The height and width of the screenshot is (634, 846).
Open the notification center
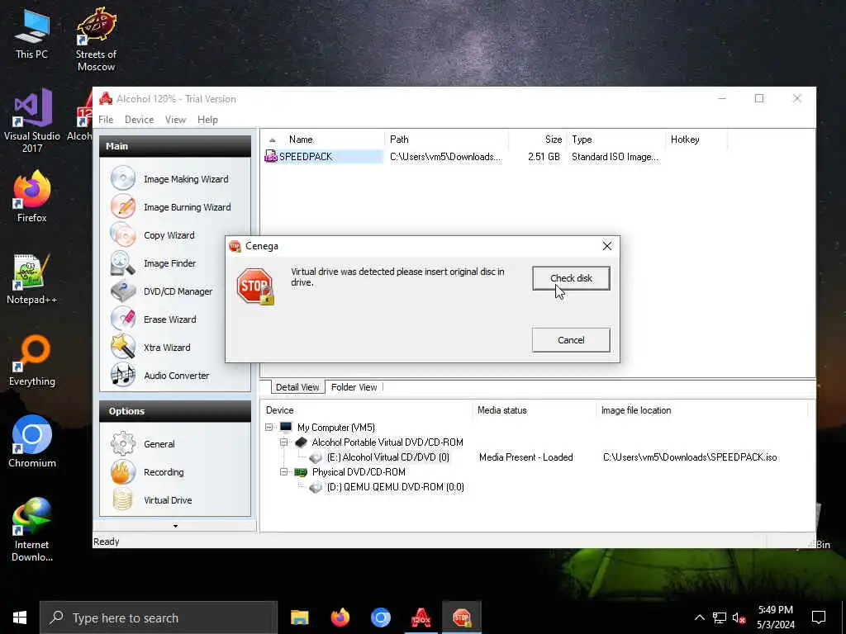[819, 617]
